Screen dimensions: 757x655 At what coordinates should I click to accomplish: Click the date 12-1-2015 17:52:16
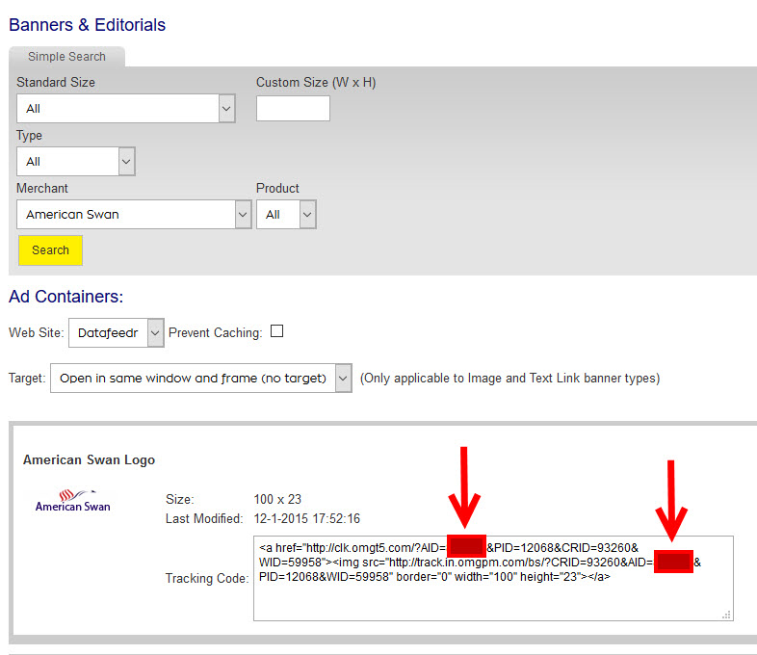(x=307, y=518)
